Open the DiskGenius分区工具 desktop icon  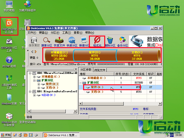pyautogui.click(x=9, y=26)
